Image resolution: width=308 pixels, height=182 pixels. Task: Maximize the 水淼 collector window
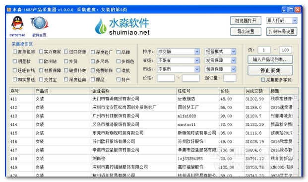pos(291,9)
